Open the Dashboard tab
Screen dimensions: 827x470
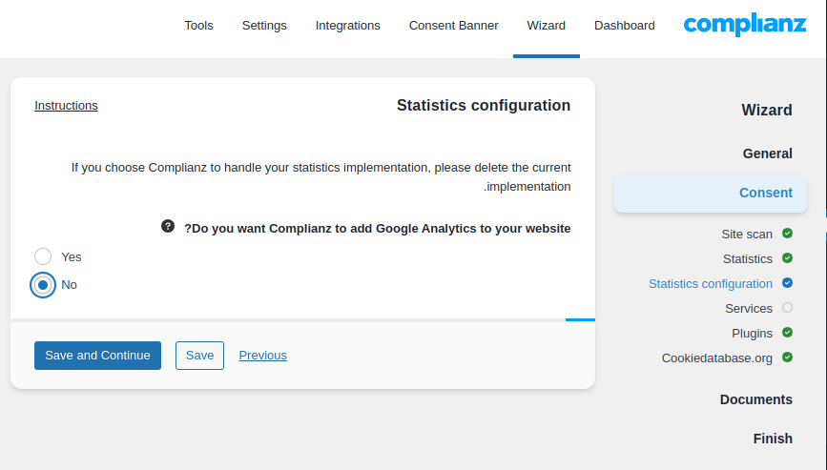624,26
